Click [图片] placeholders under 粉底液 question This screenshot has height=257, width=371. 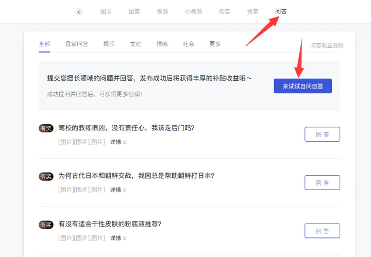81,238
